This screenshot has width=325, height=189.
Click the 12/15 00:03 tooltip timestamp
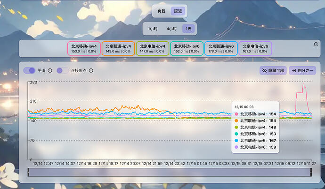tap(244, 107)
